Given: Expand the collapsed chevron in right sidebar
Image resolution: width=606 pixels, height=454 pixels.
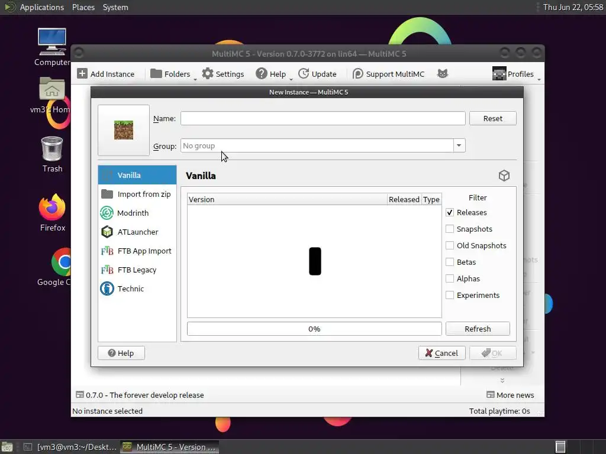Looking at the screenshot, I should pyautogui.click(x=502, y=380).
